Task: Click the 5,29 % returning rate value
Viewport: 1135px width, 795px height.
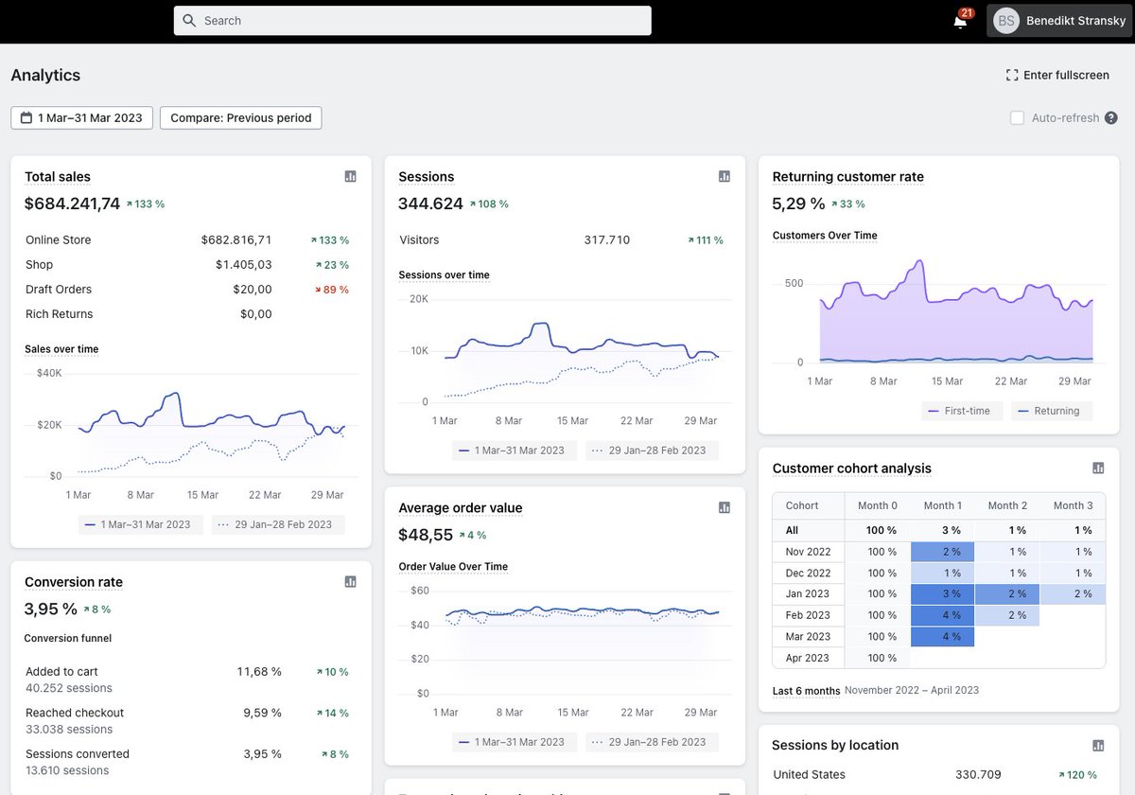Action: coord(799,203)
